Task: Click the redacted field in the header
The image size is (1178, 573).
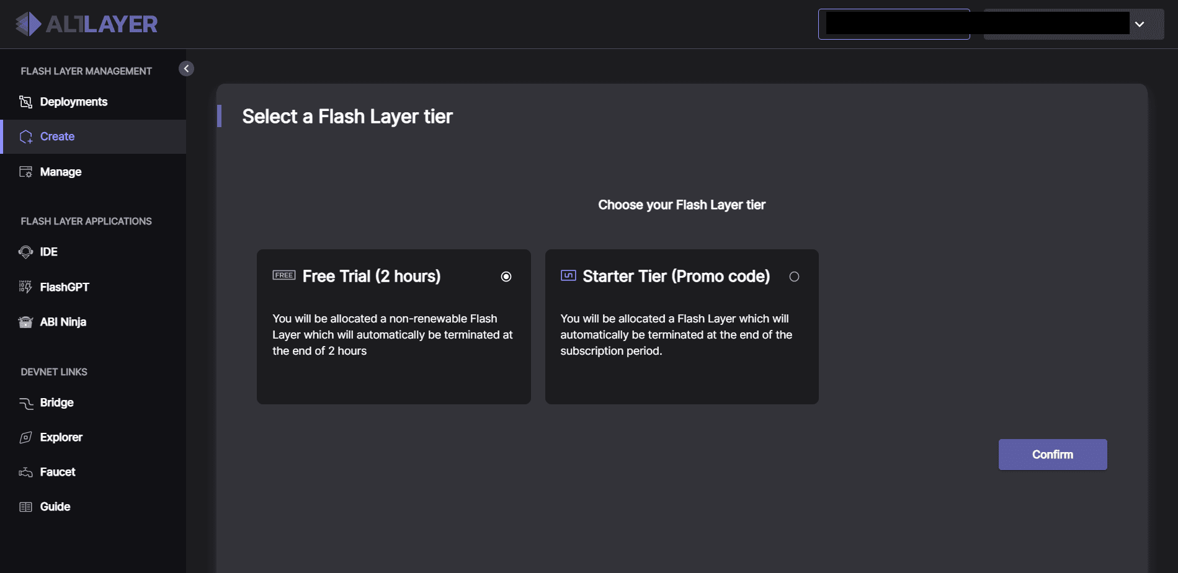Action: click(x=894, y=24)
